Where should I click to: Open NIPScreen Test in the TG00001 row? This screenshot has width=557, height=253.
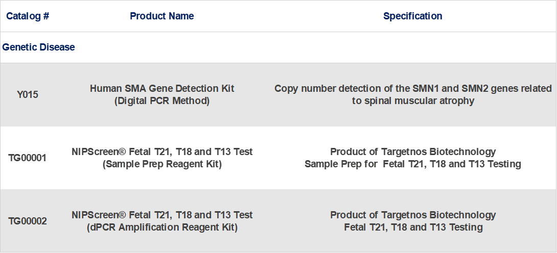point(162,152)
